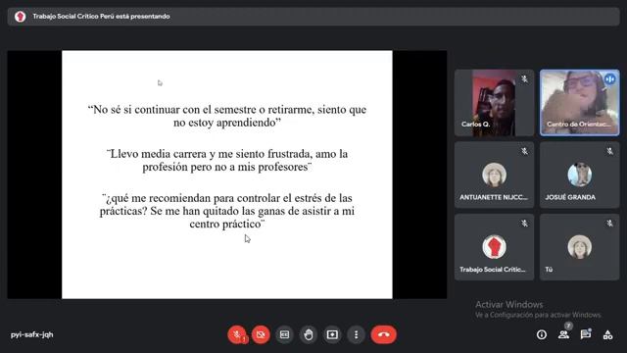Select Centro de Orientac... video tile
Image resolution: width=627 pixels, height=353 pixels.
579,103
